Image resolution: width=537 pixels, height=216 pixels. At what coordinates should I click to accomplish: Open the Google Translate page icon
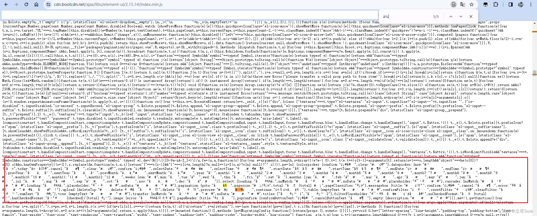click(x=463, y=4)
